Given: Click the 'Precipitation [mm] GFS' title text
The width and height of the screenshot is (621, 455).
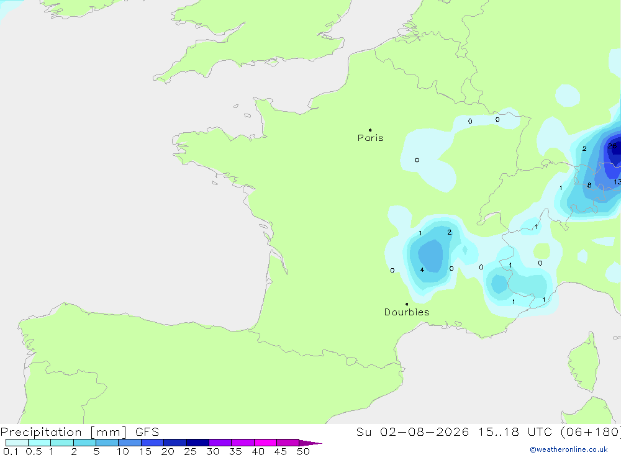Looking at the screenshot, I should coord(79,431).
